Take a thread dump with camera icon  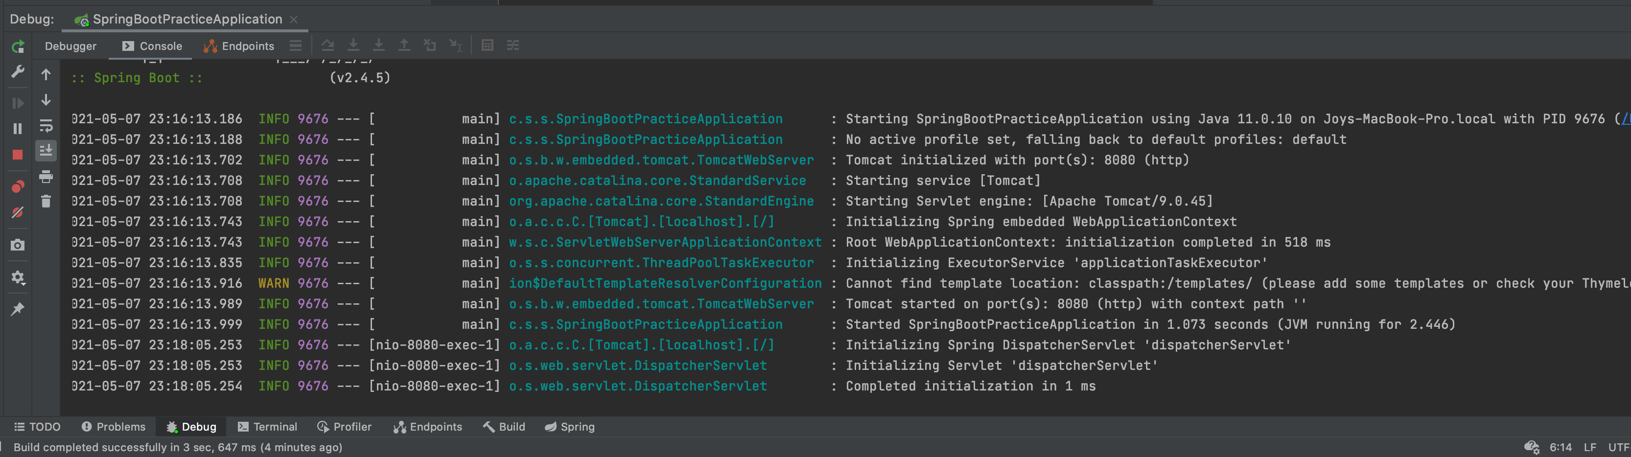[18, 245]
